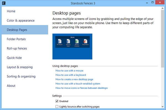Viewport: 166px width, 110px height.
Task: Click the scrollbar up arrow
Action: (162, 8)
